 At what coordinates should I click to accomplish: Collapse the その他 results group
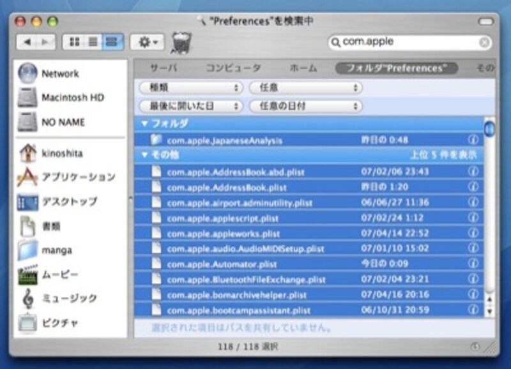pos(145,154)
